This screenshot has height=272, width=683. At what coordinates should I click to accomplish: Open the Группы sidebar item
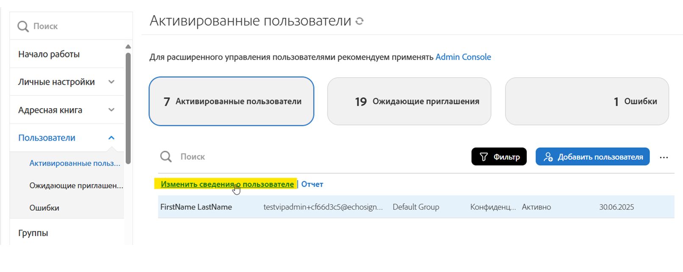coord(33,233)
